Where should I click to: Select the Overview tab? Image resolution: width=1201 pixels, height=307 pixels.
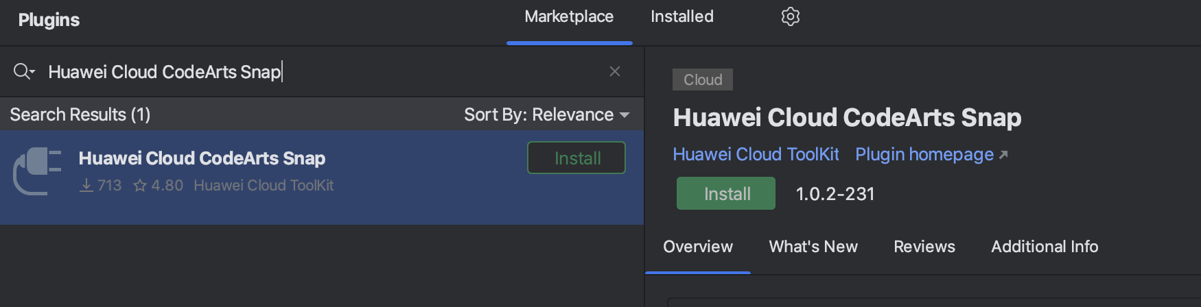(697, 247)
